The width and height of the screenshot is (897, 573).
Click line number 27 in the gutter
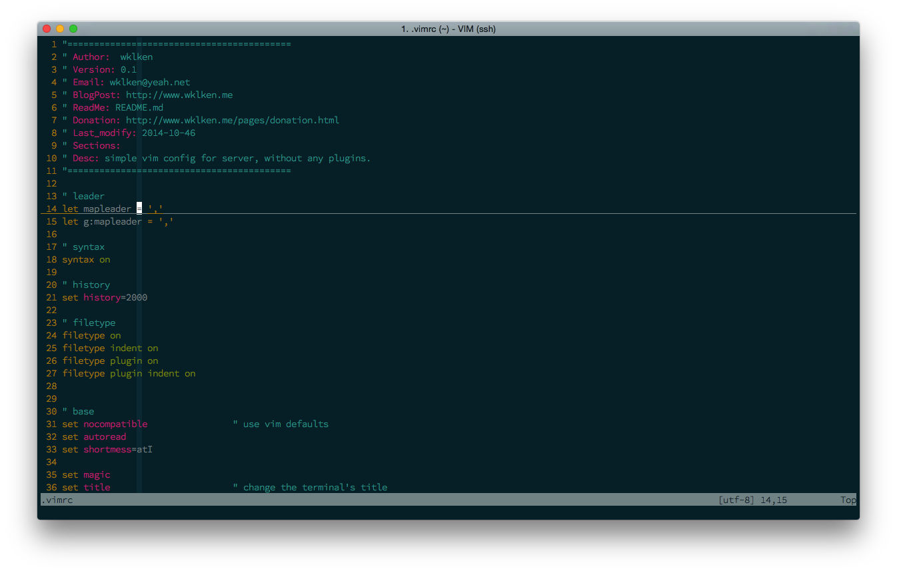(51, 373)
